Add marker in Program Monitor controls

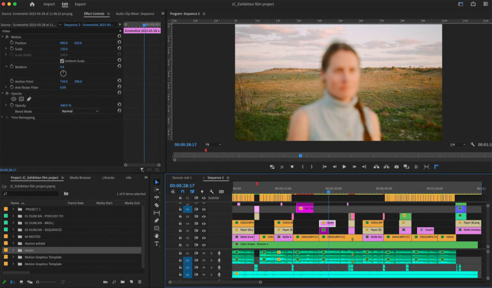click(292, 167)
